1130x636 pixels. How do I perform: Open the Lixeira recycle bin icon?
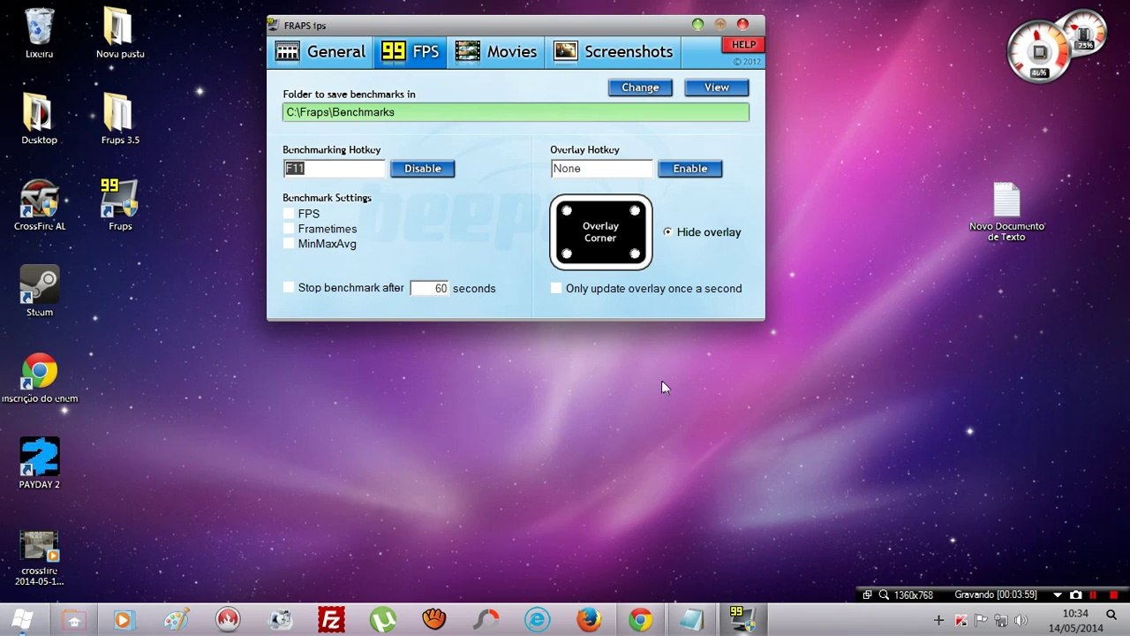coord(39,33)
